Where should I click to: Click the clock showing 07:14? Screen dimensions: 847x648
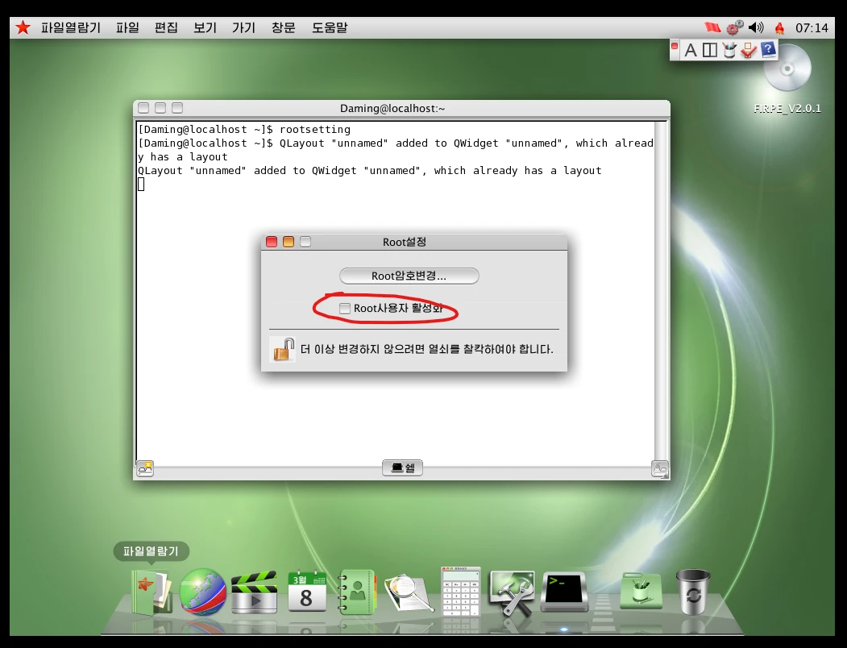tap(812, 27)
